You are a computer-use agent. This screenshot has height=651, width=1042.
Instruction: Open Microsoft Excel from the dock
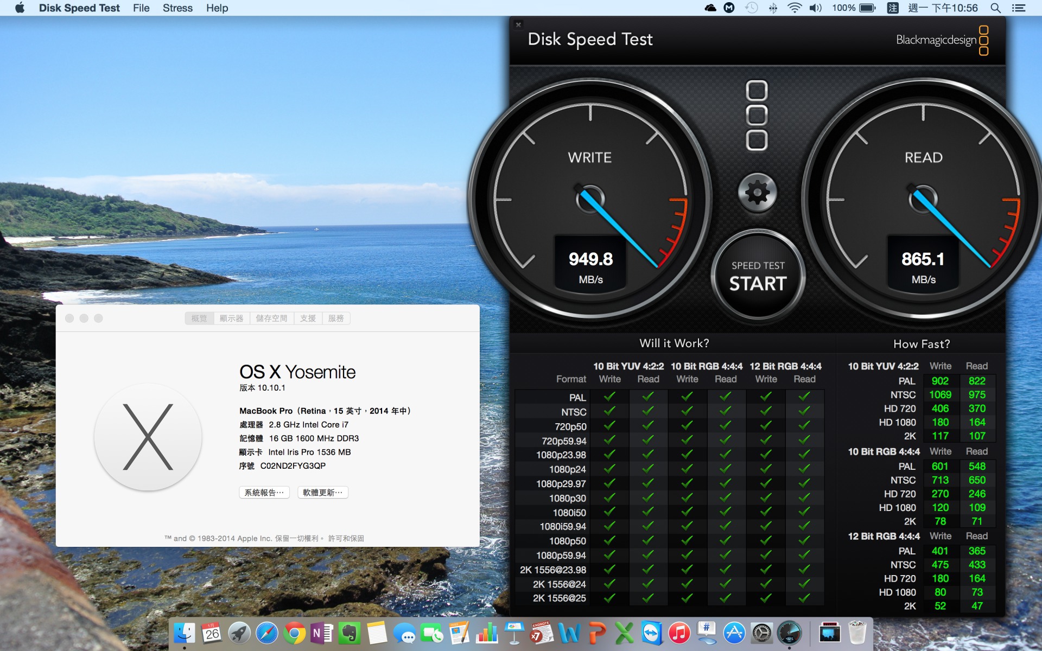(x=624, y=633)
